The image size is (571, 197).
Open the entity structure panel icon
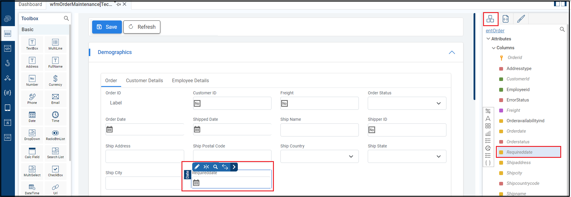490,19
